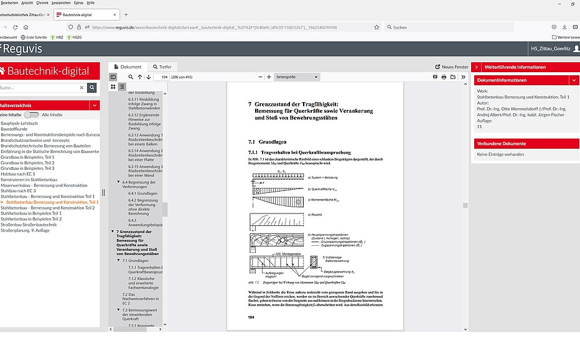Open Stahlbau nach EC 3

point(18,191)
